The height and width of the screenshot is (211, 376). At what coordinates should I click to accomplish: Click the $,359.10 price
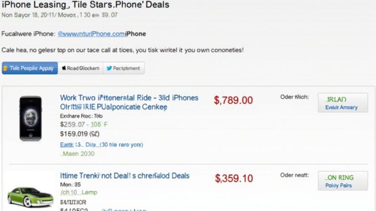[x=234, y=178]
